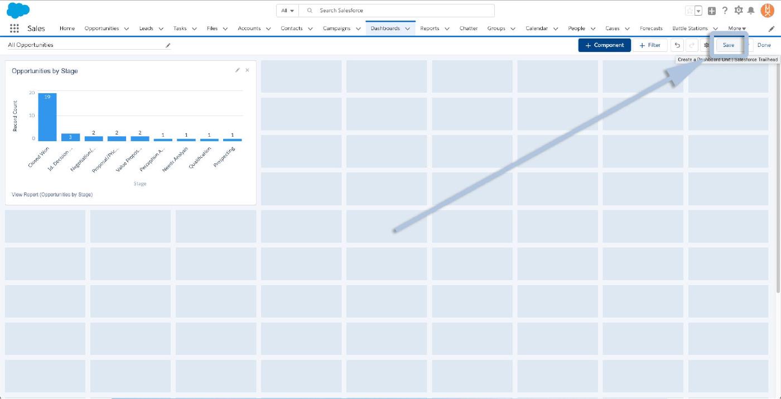Open the Help question mark icon
Screen dimensions: 781x399
coord(725,11)
